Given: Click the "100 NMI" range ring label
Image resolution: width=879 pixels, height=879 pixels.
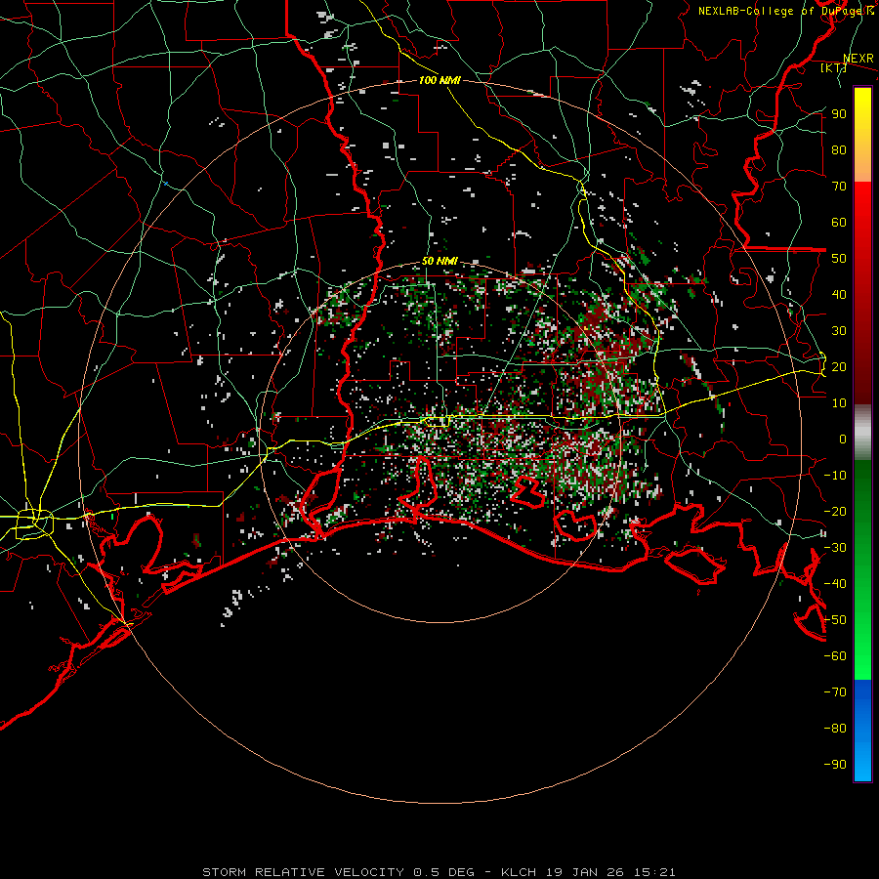Looking at the screenshot, I should [439, 80].
